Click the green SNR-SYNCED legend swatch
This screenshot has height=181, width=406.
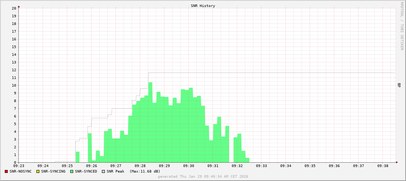[x=72, y=171]
